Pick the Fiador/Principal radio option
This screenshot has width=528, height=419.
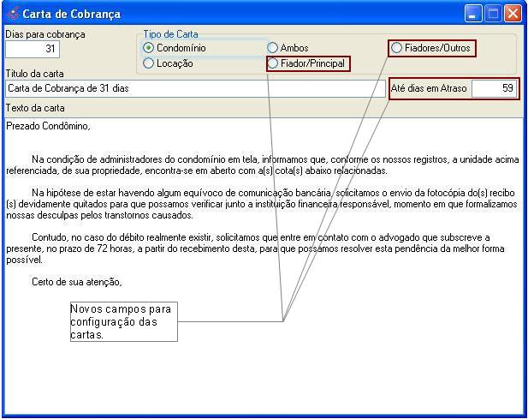[x=273, y=63]
